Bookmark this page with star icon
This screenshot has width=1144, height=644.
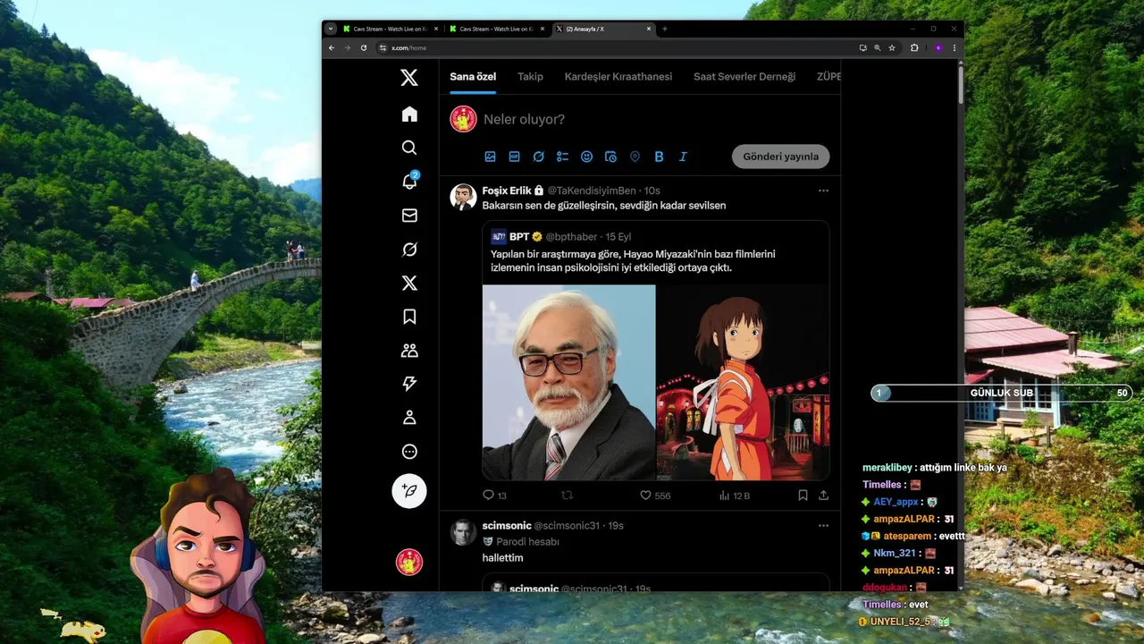892,47
